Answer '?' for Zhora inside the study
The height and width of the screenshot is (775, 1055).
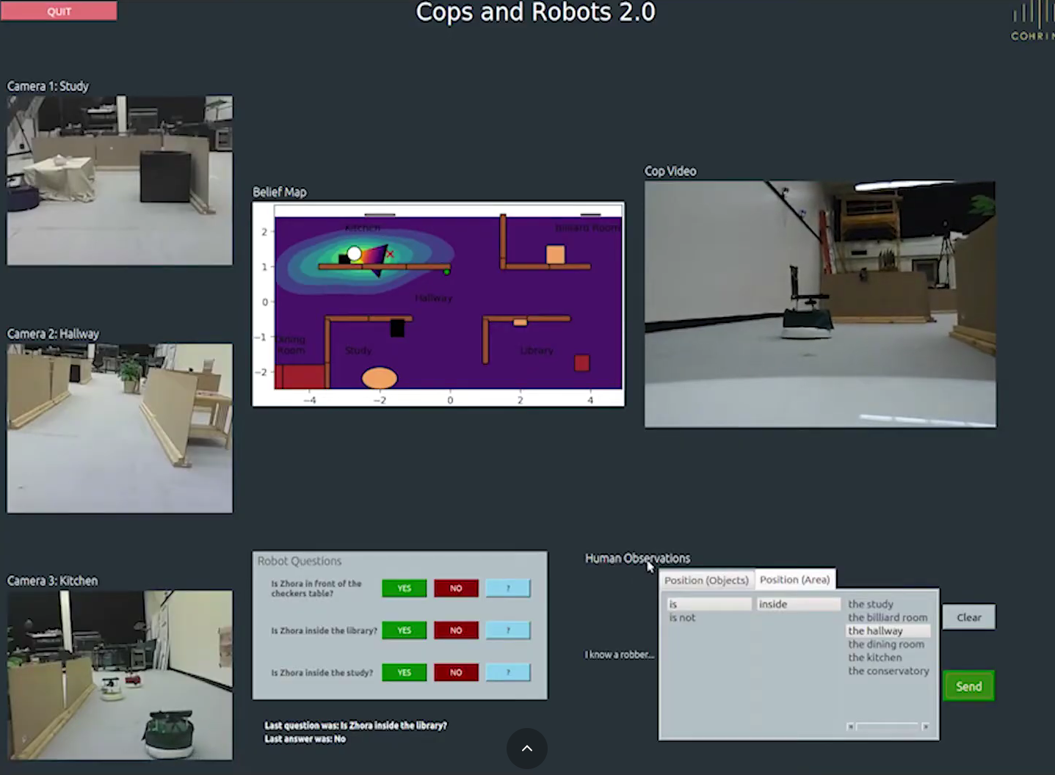tap(507, 672)
